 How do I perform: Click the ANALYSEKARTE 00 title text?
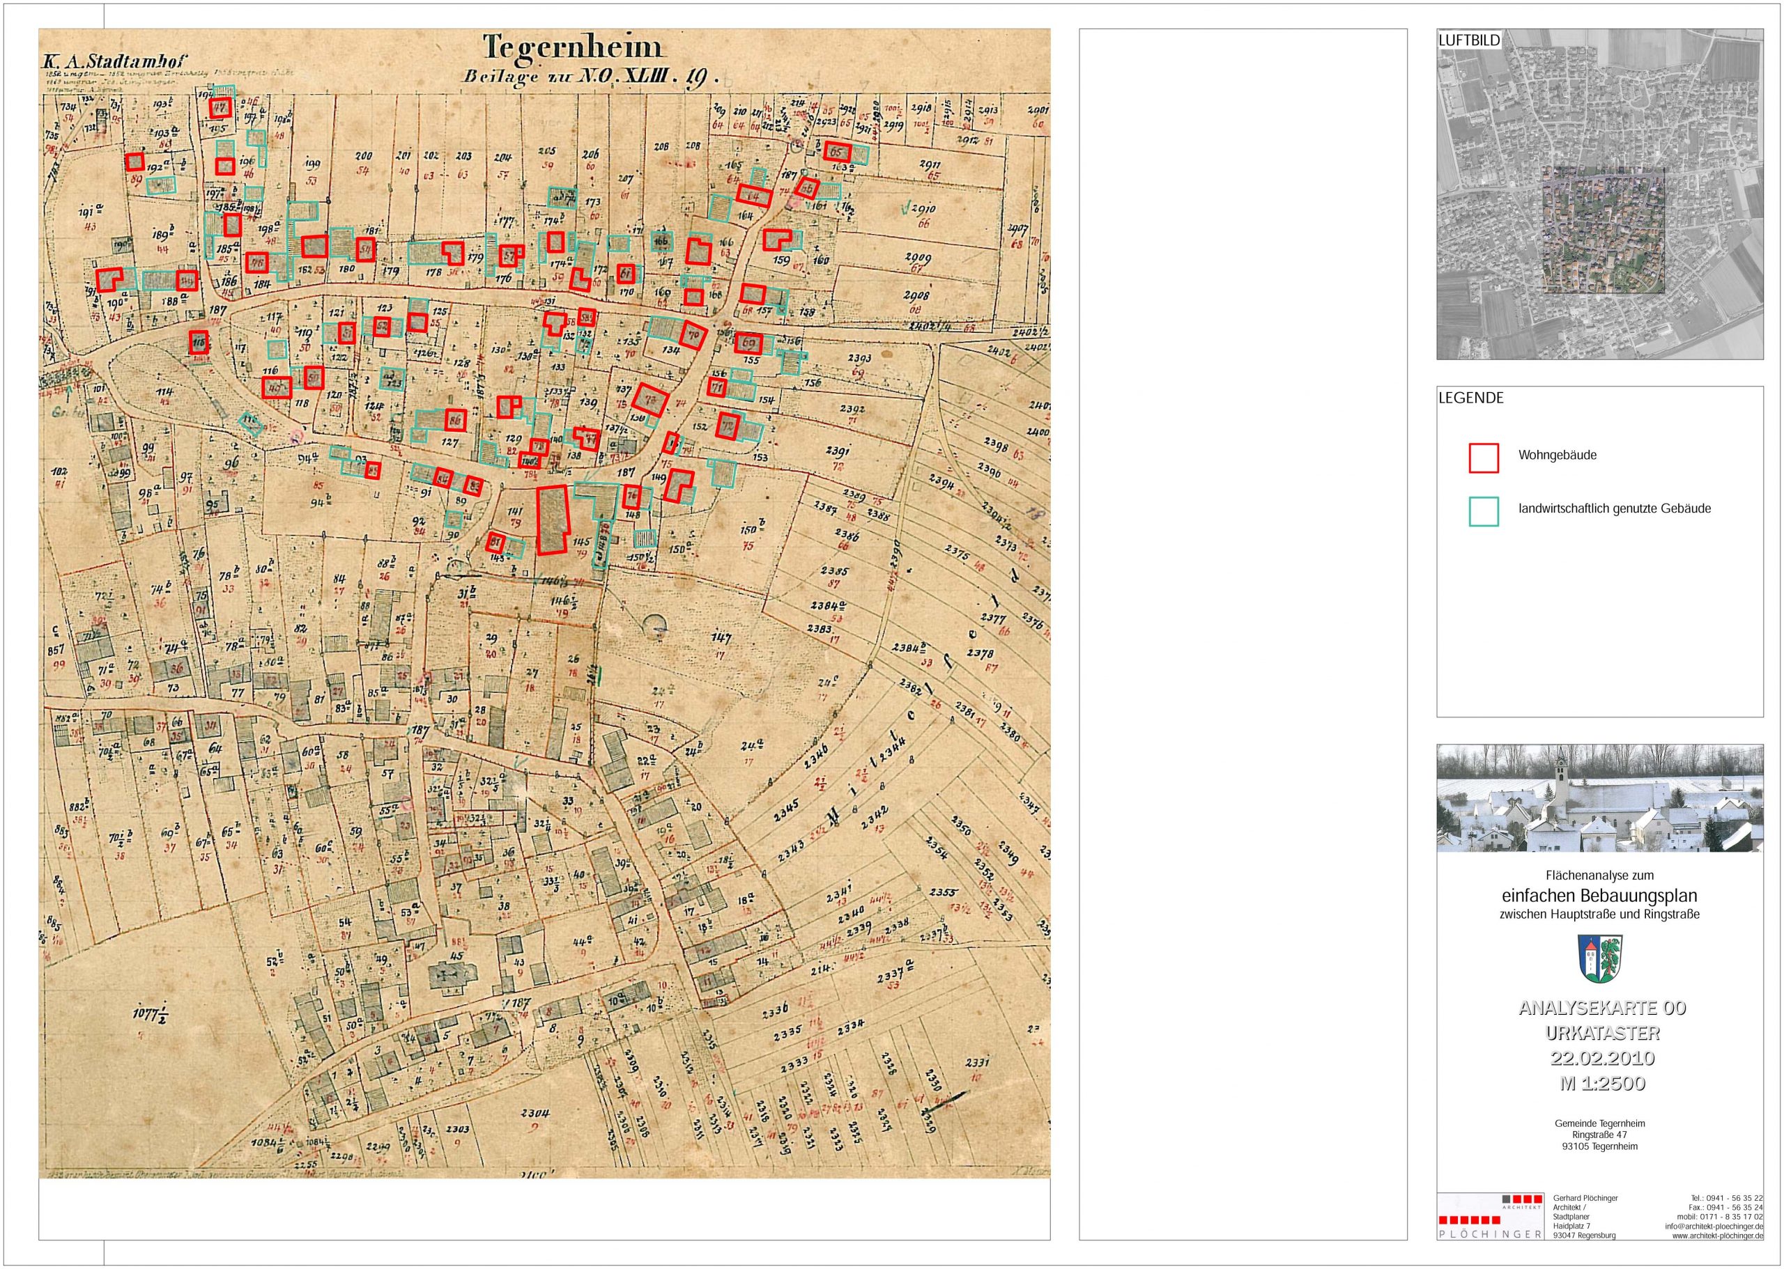point(1602,1008)
